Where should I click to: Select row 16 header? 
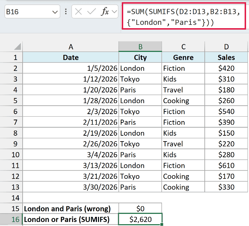11,219
